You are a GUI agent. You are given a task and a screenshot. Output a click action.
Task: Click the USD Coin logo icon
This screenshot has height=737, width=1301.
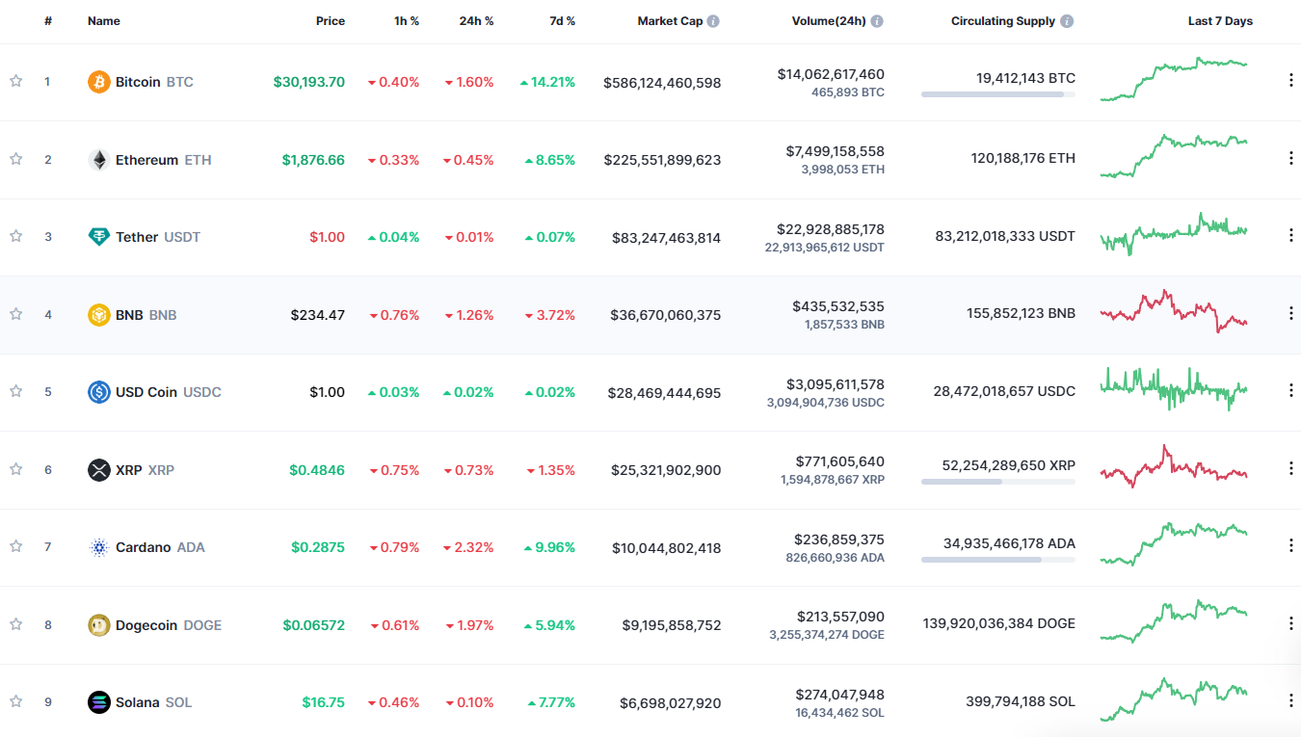(x=97, y=391)
